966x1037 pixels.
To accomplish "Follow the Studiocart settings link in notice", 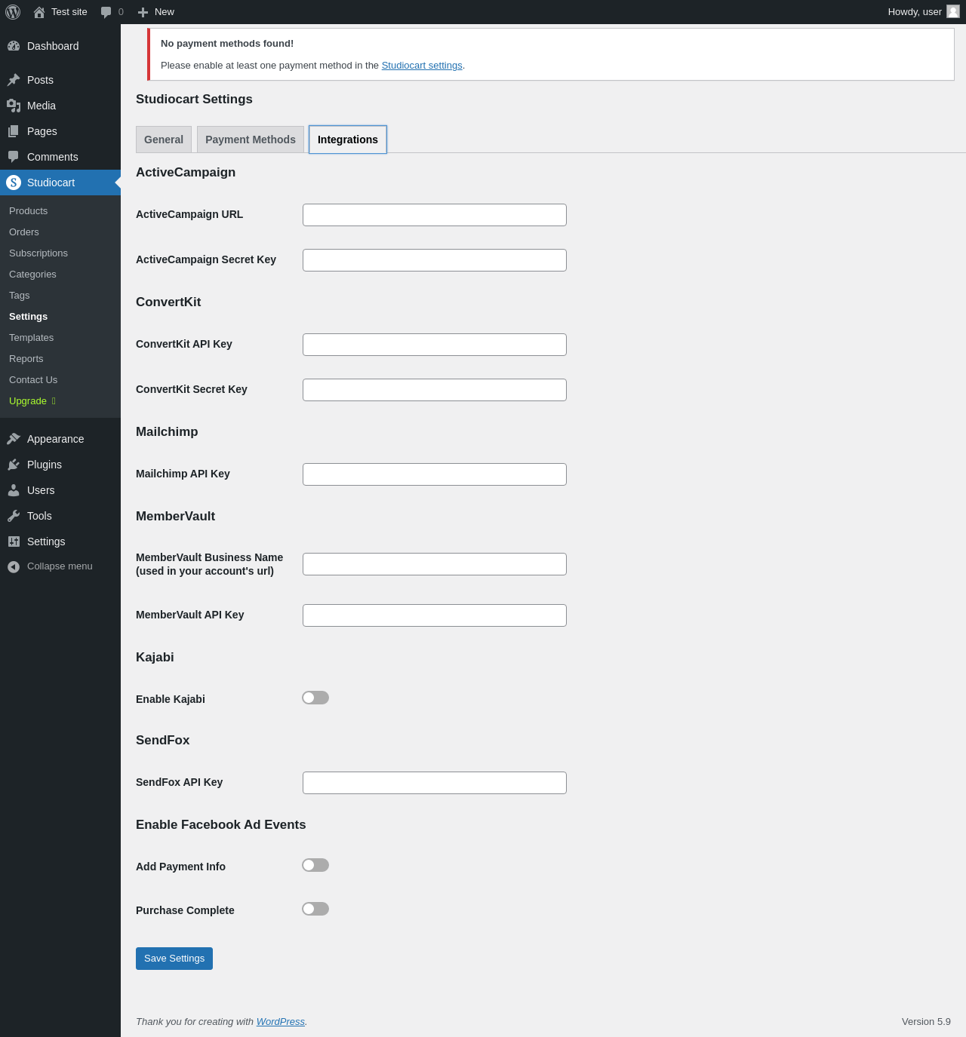I will tap(422, 66).
